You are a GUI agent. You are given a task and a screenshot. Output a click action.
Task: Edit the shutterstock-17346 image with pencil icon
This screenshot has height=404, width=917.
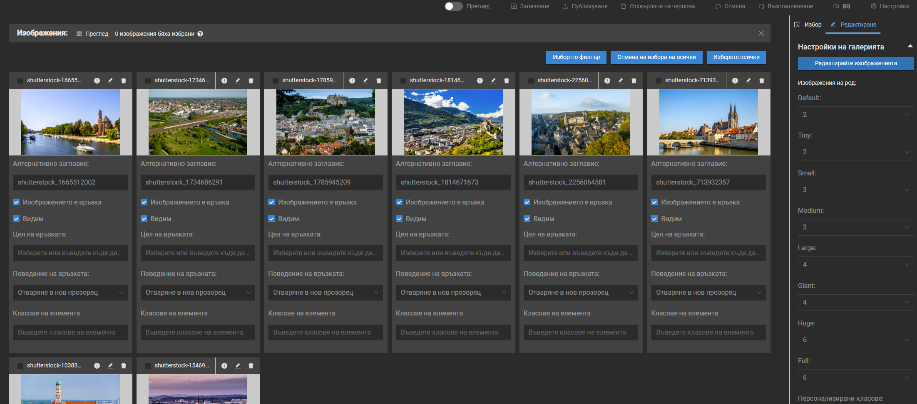click(238, 81)
